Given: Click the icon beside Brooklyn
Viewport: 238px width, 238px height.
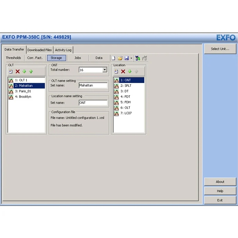Looking at the screenshot, I should point(11,97).
